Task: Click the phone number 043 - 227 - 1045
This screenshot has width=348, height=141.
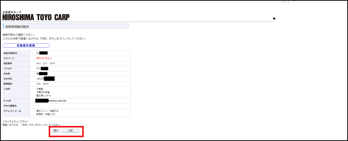Action: pos(46,63)
